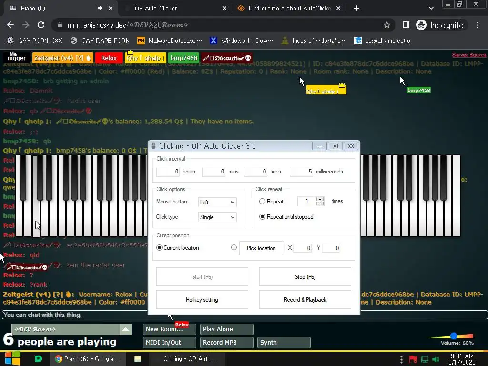Open the browser side panel
Screen dimensions: 488x366
point(406,25)
